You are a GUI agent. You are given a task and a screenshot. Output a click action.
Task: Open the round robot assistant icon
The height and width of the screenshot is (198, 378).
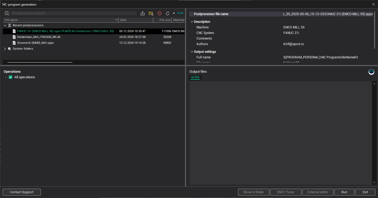click(x=371, y=72)
